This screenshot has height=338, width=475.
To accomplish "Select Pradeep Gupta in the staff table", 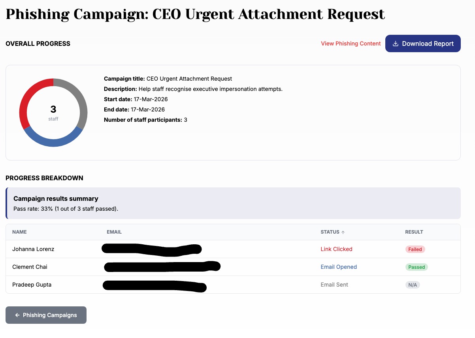I will tap(32, 285).
